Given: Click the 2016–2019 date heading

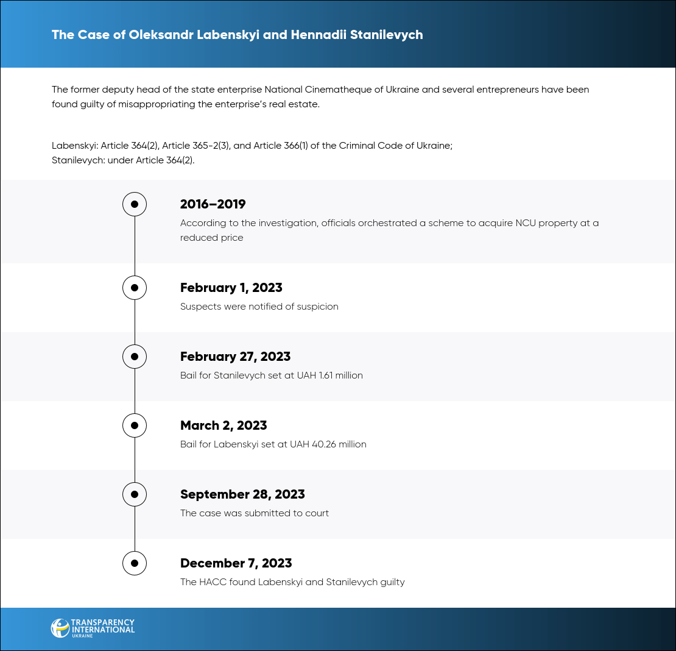Looking at the screenshot, I should click(x=213, y=204).
